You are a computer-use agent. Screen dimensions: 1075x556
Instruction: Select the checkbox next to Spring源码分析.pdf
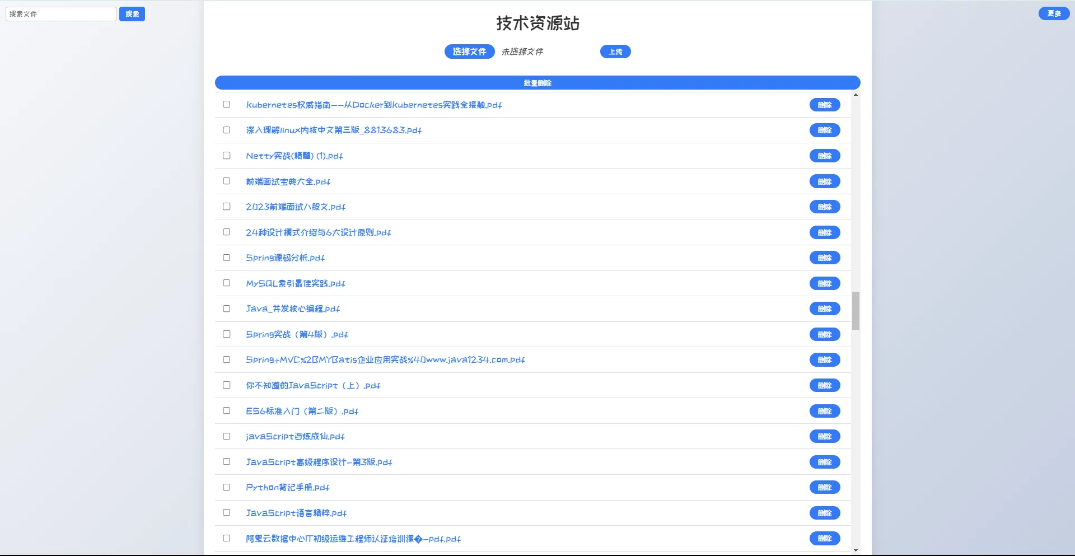(227, 258)
